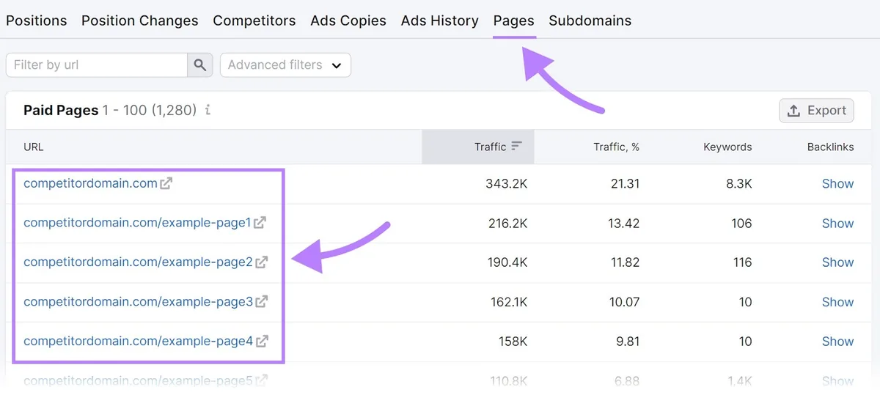Screen dimensions: 880x398
Task: Open the Position Changes tab
Action: click(140, 21)
